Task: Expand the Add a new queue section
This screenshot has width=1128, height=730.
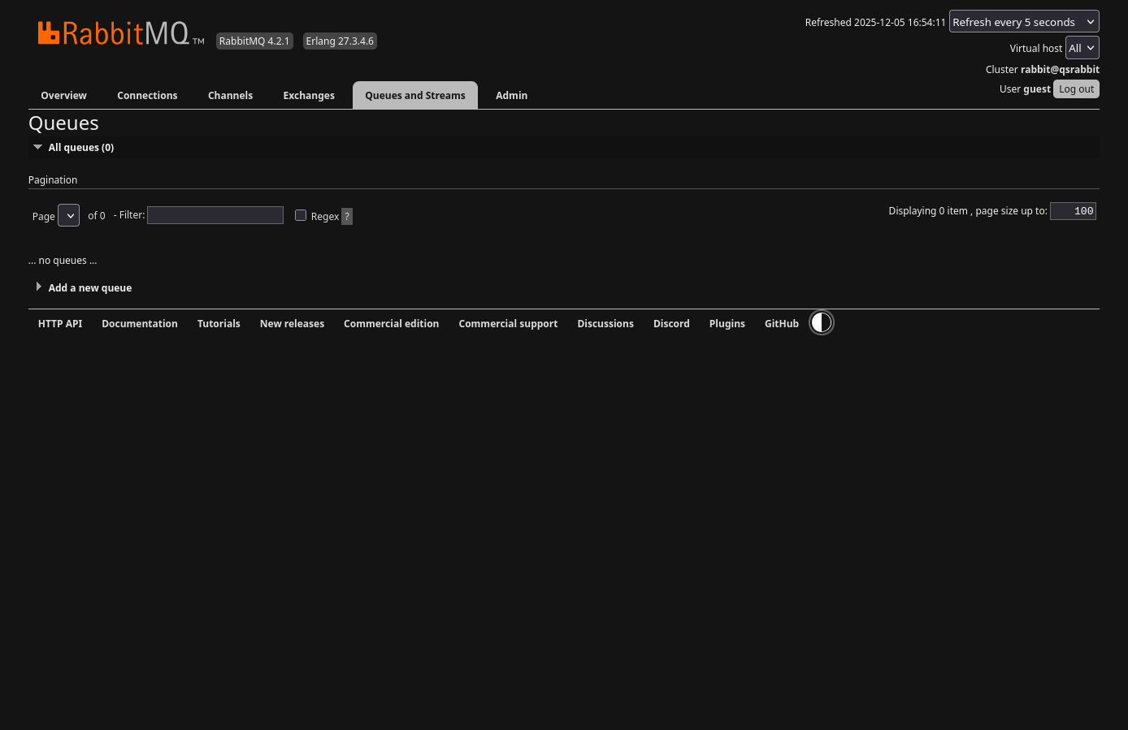Action: pyautogui.click(x=89, y=288)
